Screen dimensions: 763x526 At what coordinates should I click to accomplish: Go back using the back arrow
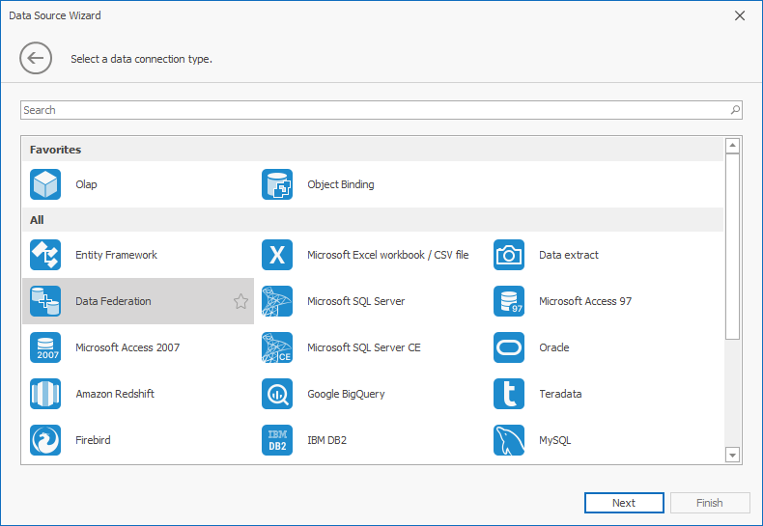click(x=36, y=59)
